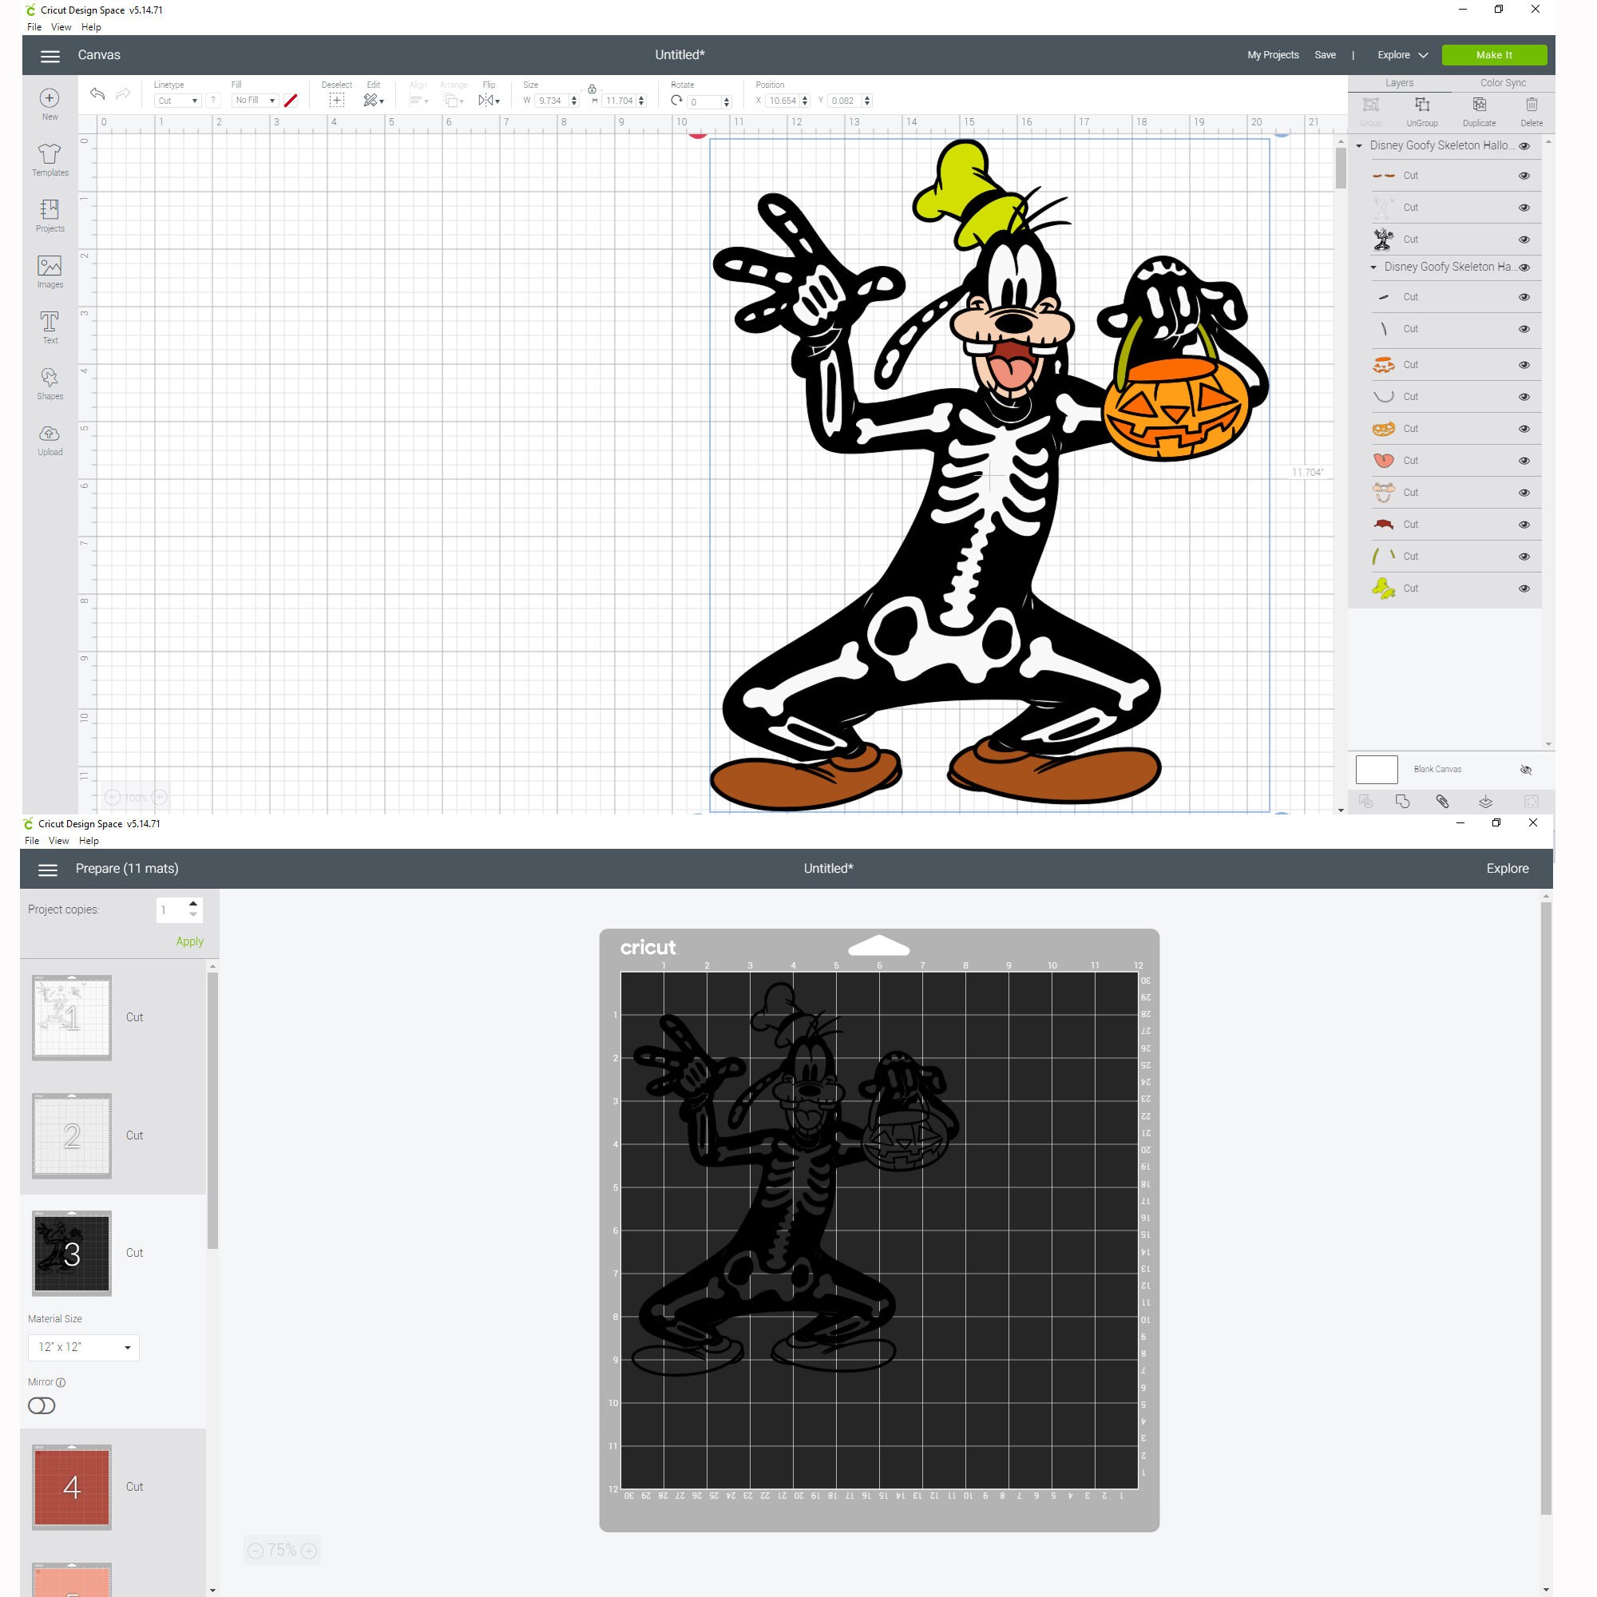1597x1597 pixels.
Task: Switch to the Color Sync tab
Action: 1503,83
